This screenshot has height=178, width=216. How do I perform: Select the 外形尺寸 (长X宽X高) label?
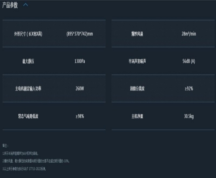(x=28, y=34)
